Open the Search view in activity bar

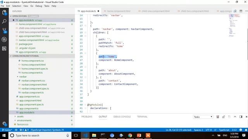point(4,21)
